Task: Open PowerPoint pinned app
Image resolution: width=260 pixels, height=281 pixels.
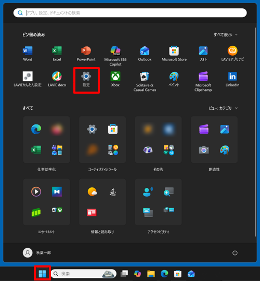Action: pos(86,54)
